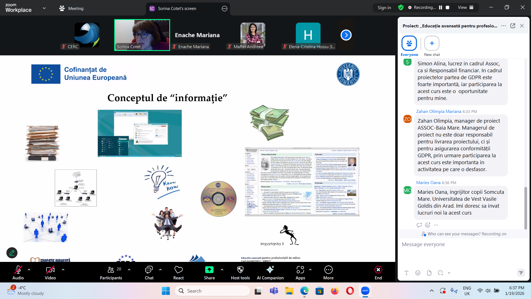This screenshot has width=531, height=299.
Task: Expand Participants options arrow
Action: (x=129, y=269)
